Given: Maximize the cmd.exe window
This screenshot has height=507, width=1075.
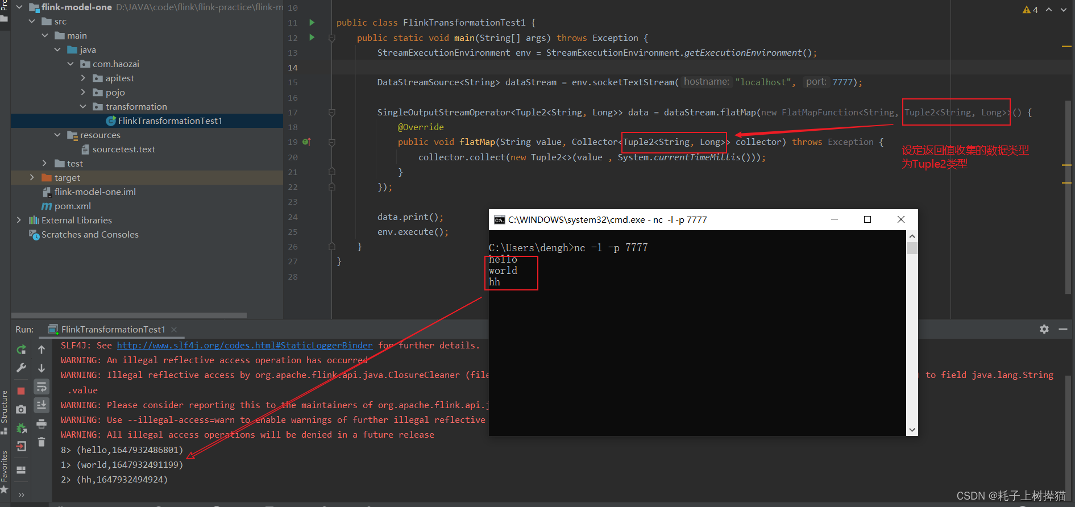Looking at the screenshot, I should click(868, 219).
